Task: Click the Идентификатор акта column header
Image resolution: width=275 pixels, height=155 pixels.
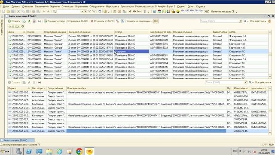Action: (160, 32)
